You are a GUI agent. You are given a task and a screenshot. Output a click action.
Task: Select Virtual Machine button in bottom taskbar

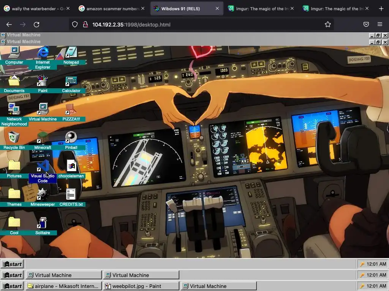pos(218,286)
